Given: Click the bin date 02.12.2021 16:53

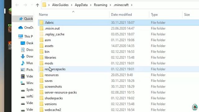Looking at the screenshot, I should pos(123,52).
